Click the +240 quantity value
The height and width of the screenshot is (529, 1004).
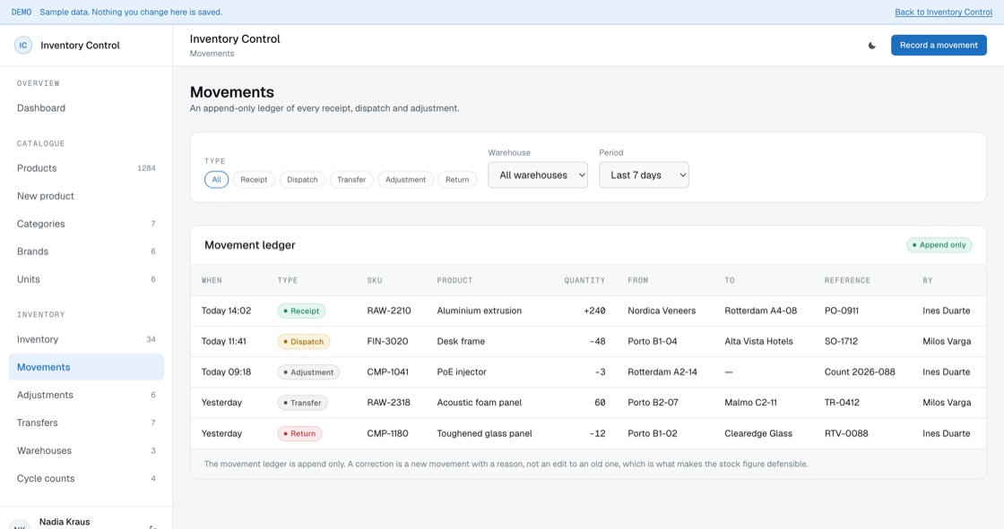[x=594, y=311]
